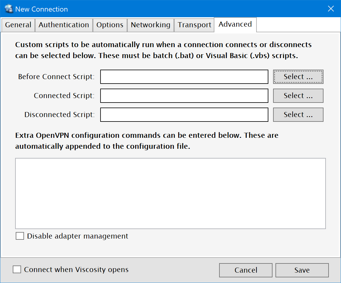Screen dimensions: 341x283
Task: Save the connection settings
Action: click(x=302, y=270)
